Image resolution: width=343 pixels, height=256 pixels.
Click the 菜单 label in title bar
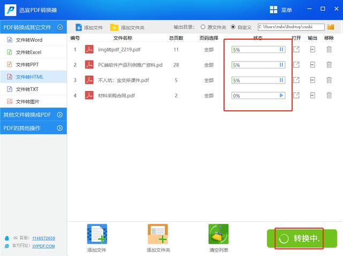pos(286,10)
